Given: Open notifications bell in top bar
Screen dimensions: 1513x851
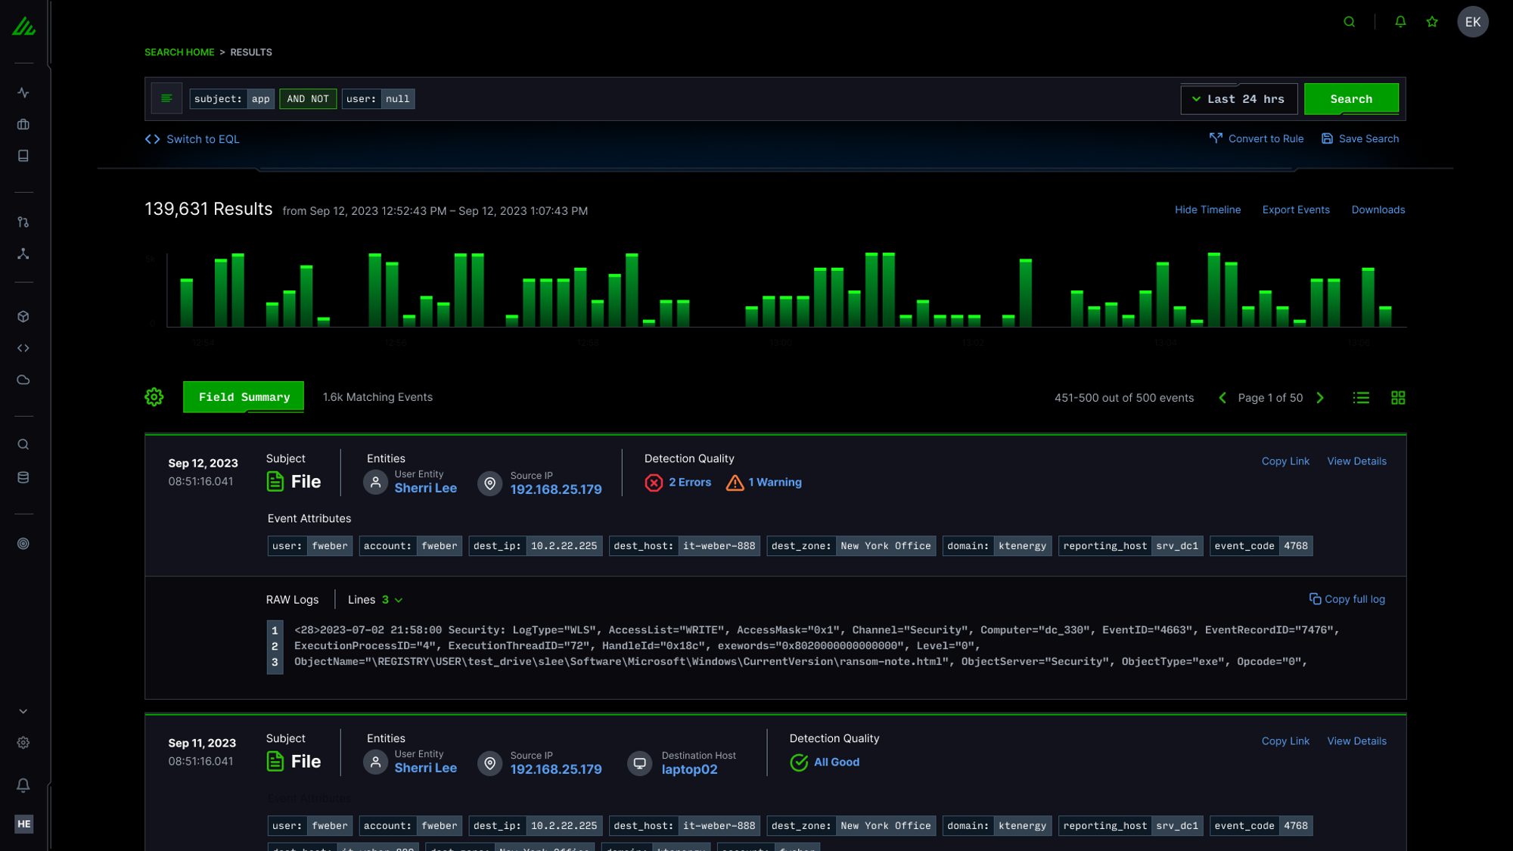Looking at the screenshot, I should tap(1400, 22).
